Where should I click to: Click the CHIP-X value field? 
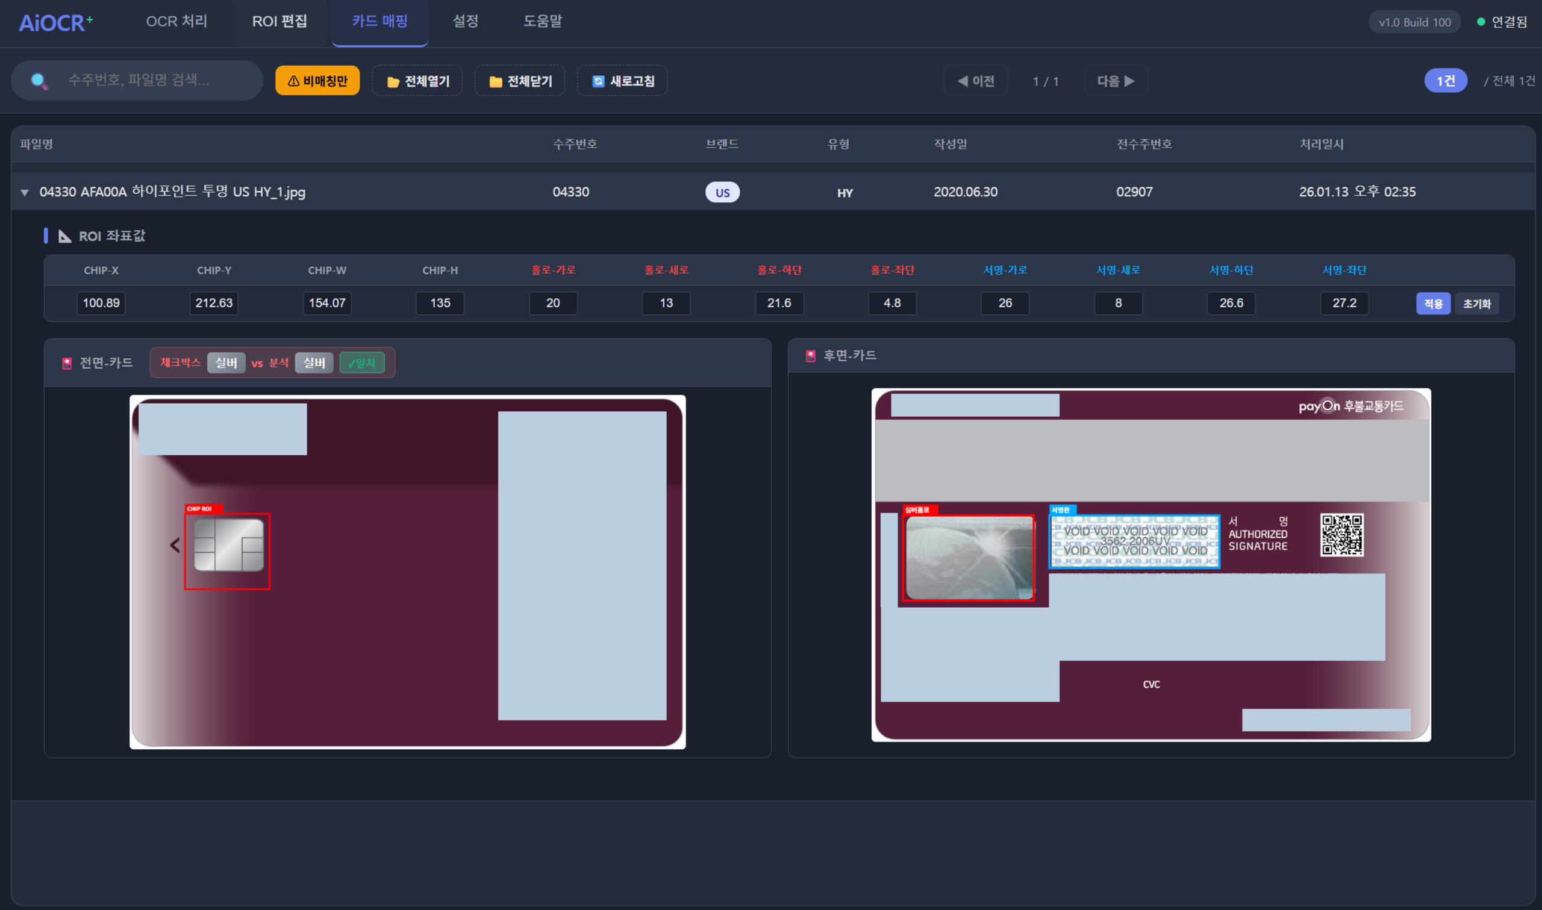coord(101,303)
